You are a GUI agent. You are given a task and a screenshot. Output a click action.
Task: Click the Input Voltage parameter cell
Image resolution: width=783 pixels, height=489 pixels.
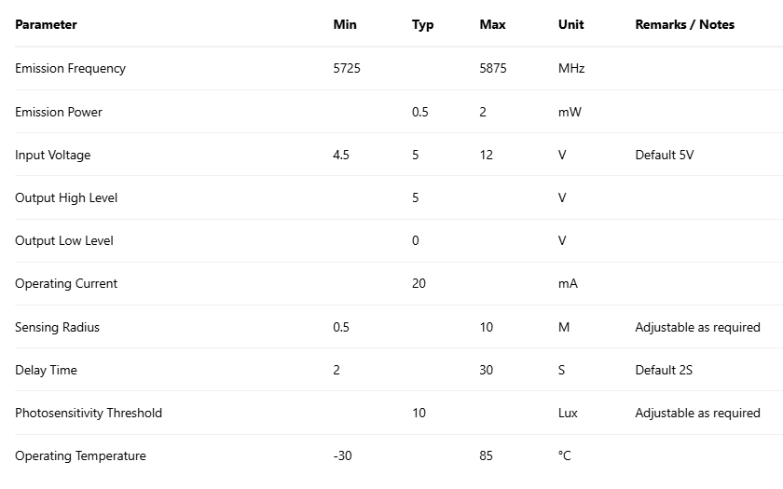[x=53, y=155]
